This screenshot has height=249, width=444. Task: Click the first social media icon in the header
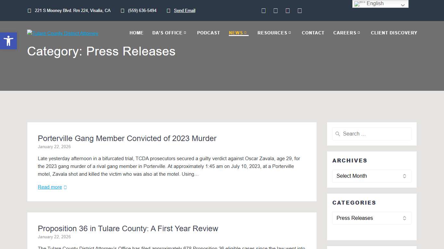[263, 10]
